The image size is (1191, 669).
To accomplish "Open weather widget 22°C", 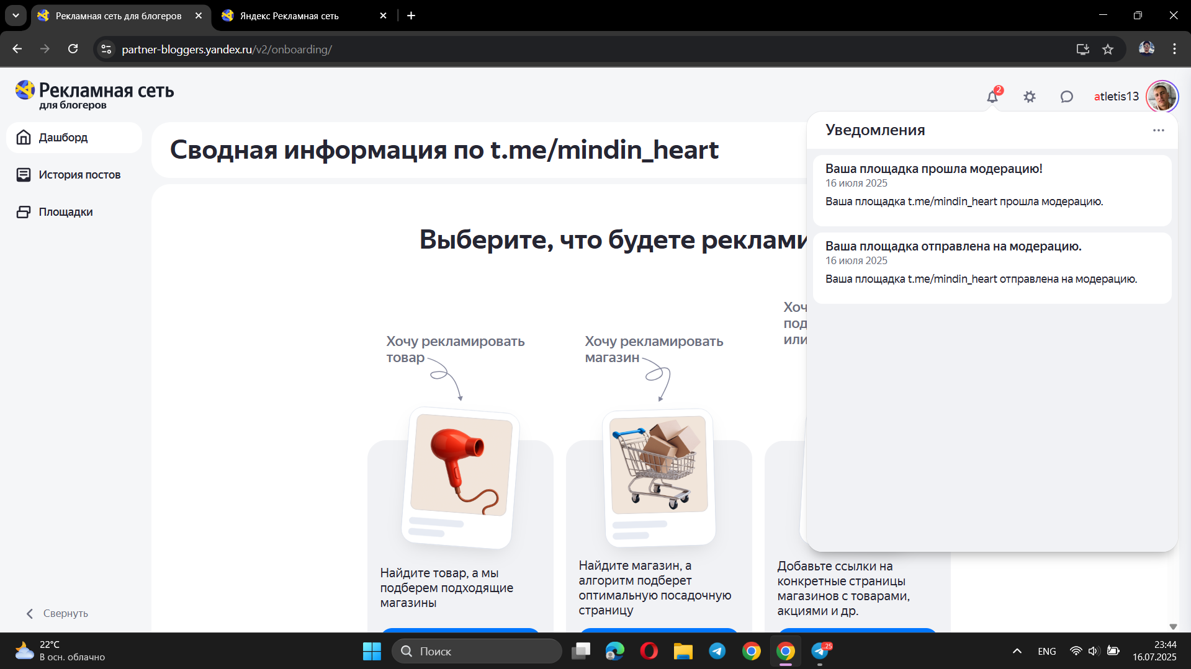I will pyautogui.click(x=60, y=651).
